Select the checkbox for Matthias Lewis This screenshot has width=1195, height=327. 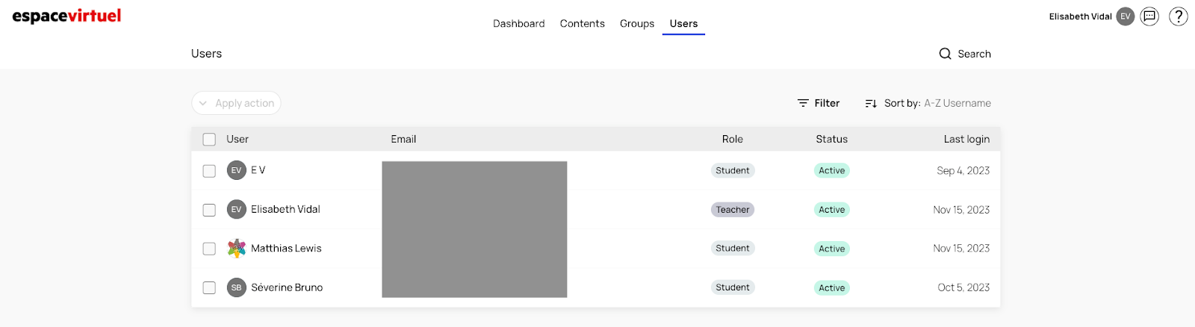coord(209,249)
